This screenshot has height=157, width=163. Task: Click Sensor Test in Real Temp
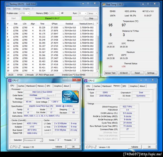click(110, 73)
